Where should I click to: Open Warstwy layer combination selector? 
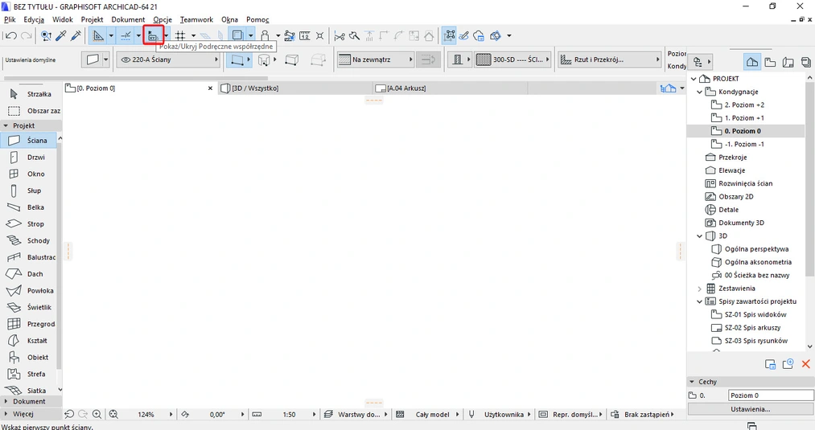(x=356, y=415)
